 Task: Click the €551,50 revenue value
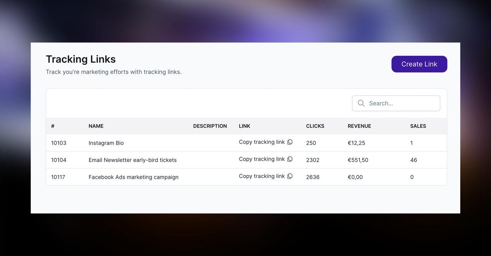(358, 160)
